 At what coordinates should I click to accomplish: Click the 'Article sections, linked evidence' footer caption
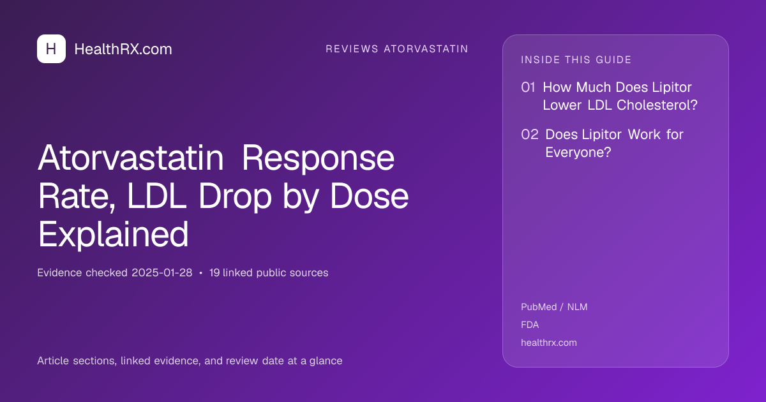tap(190, 361)
